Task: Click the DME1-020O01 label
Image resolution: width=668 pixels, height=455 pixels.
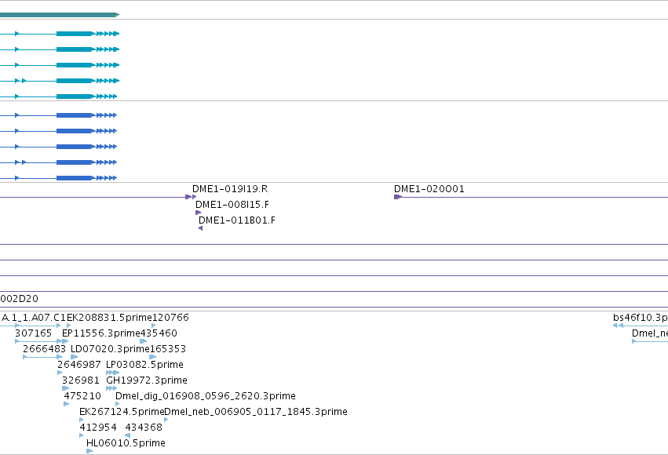Action: point(429,189)
